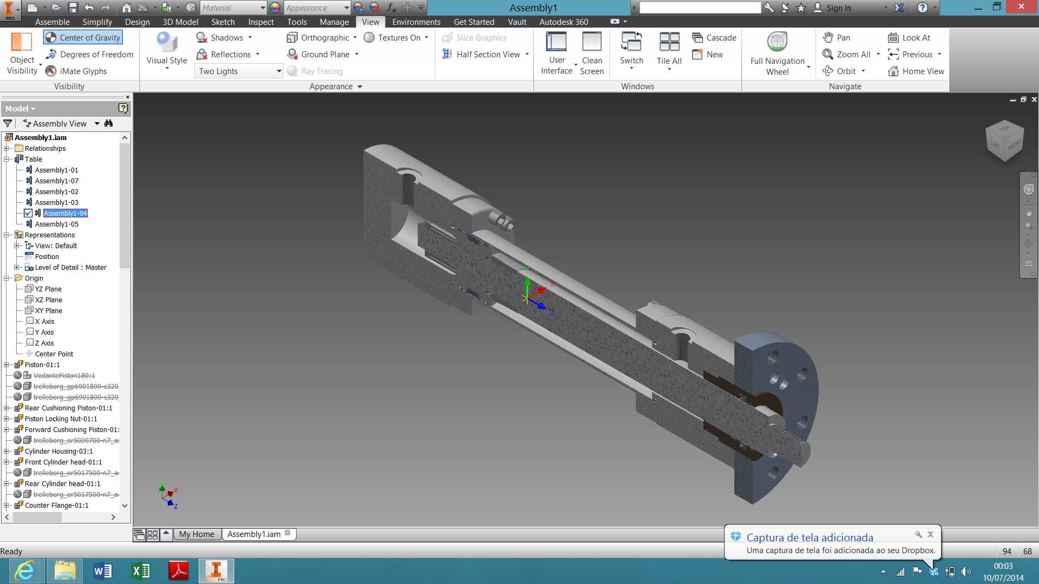Screen dimensions: 1039x584
Task: Open the Model browser dropdown
Action: pyautogui.click(x=20, y=108)
